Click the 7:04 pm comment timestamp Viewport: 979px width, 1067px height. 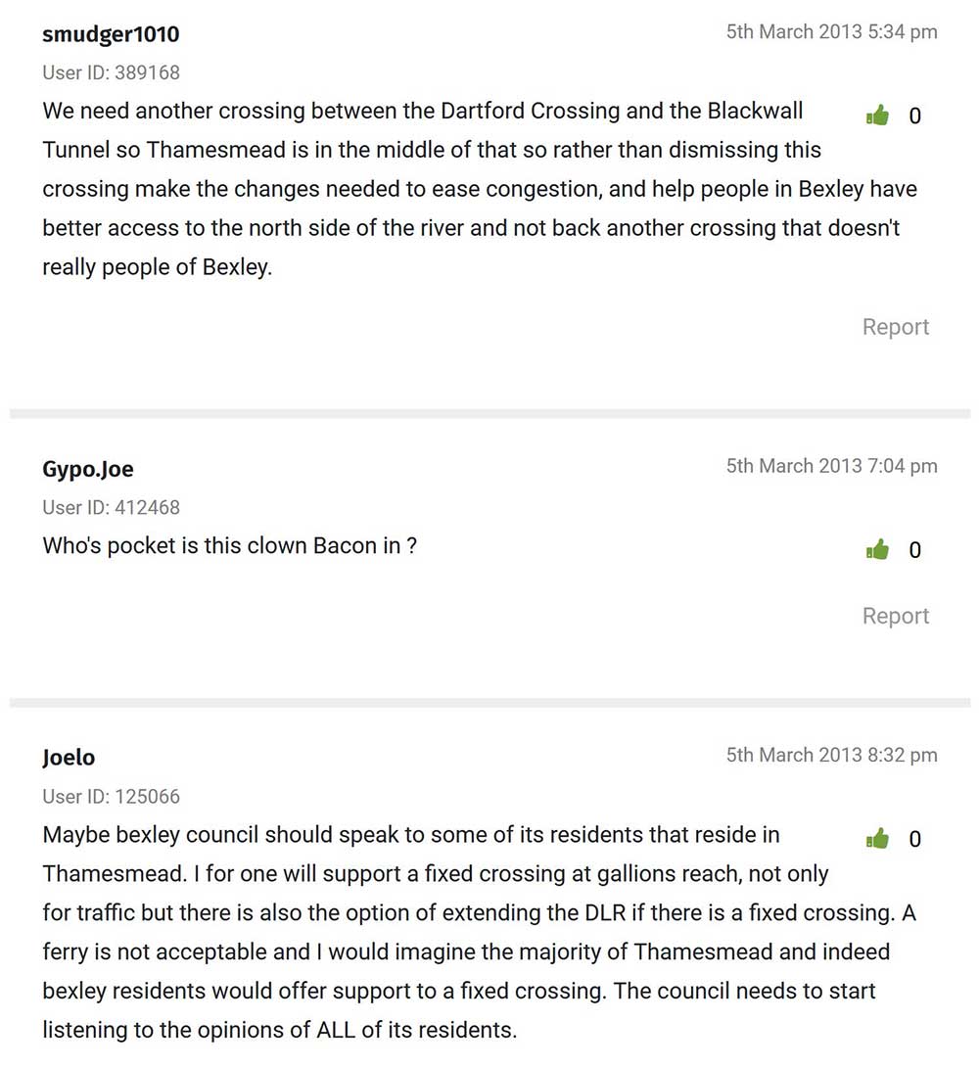pos(831,466)
